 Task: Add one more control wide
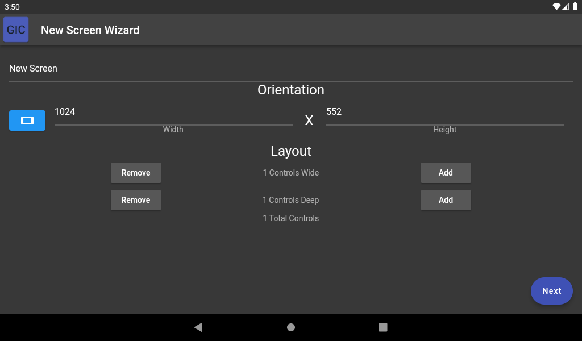click(x=446, y=172)
